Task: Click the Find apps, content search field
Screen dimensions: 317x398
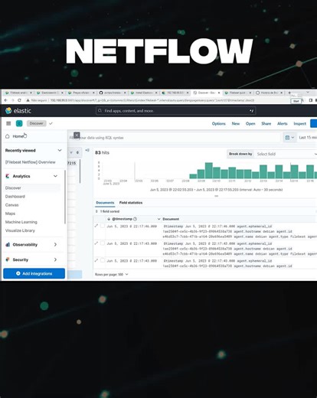Action: [x=175, y=111]
